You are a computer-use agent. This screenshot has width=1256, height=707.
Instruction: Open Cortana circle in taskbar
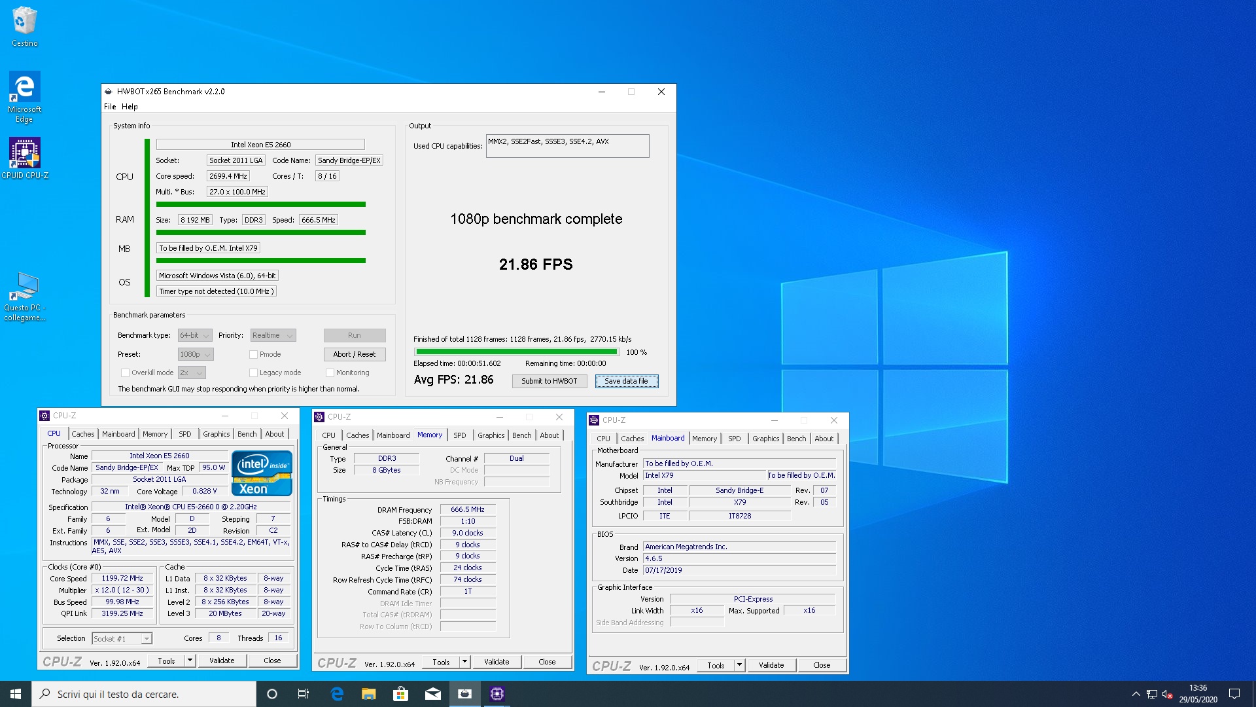pos(272,694)
